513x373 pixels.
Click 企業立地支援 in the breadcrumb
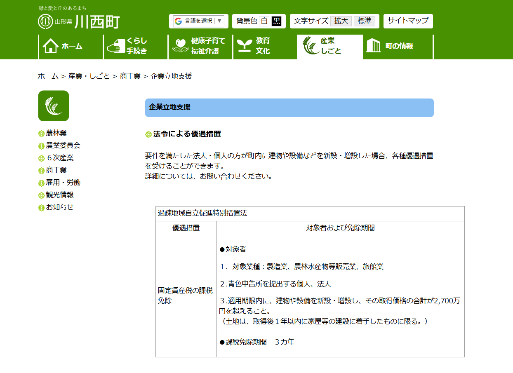click(x=171, y=76)
